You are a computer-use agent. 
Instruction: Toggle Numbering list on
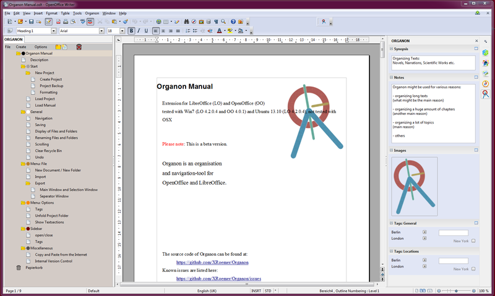pos(188,31)
